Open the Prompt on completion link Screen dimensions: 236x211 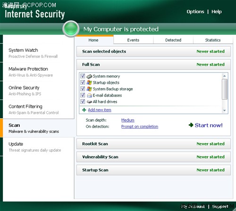140,127
